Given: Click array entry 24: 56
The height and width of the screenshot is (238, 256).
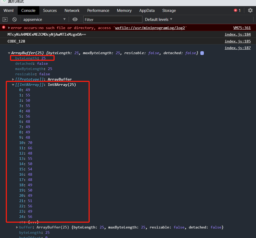Looking at the screenshot, I should 26,217.
